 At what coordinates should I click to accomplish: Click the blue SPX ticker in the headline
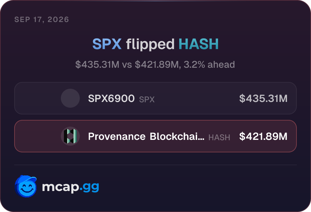107,44
